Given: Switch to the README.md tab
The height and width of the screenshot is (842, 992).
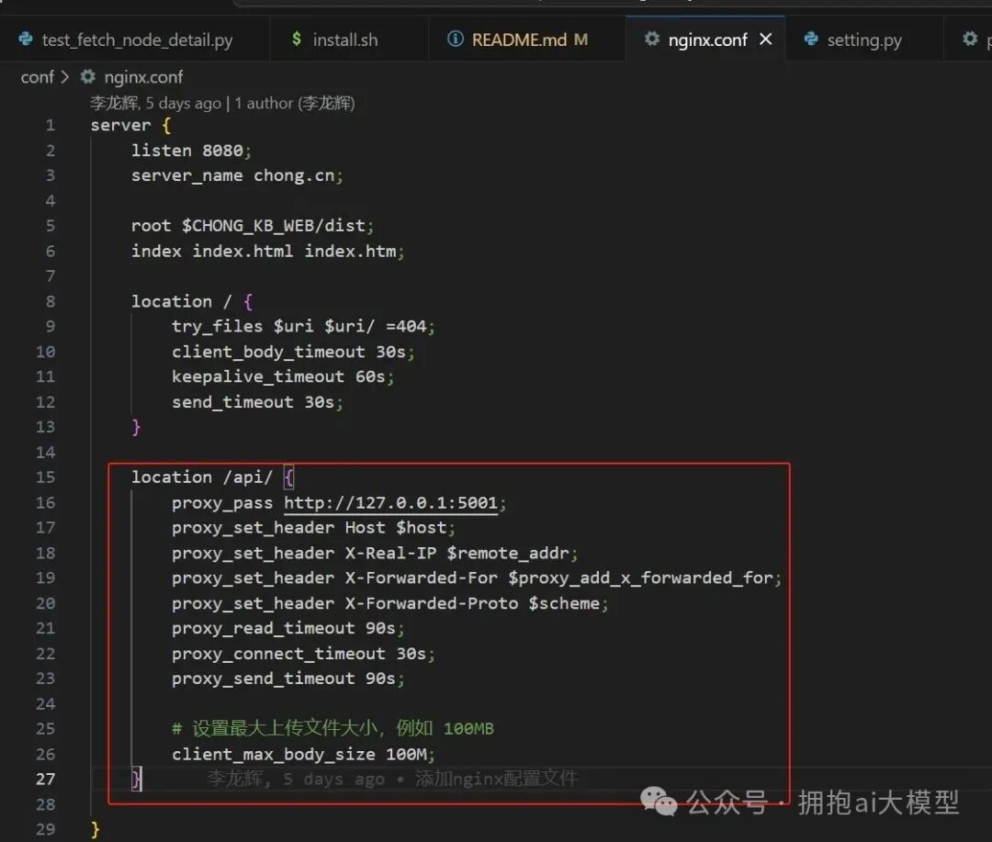Looking at the screenshot, I should click(x=518, y=39).
